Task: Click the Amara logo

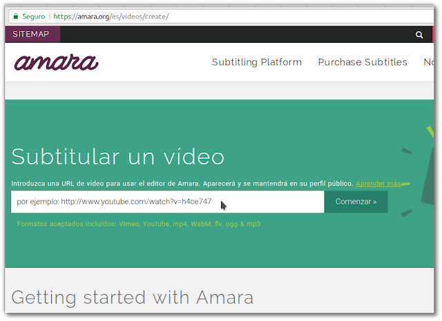Action: coord(56,62)
